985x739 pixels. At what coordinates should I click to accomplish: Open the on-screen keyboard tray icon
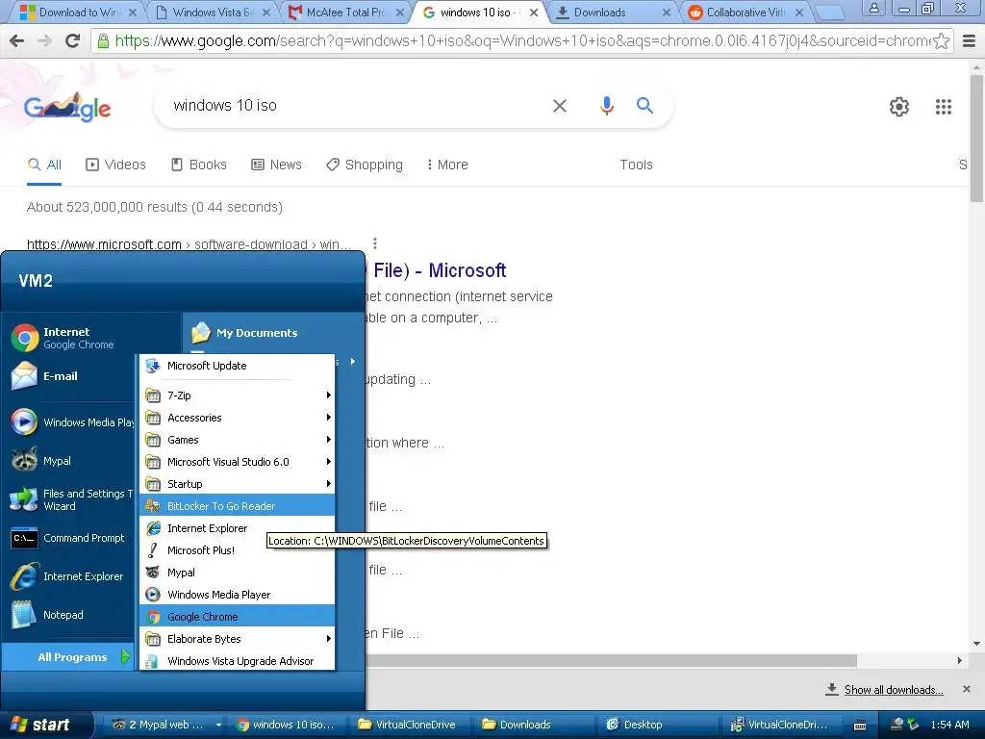click(859, 726)
